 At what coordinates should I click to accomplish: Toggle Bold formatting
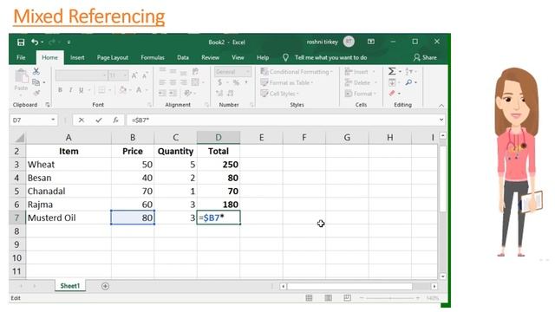coord(60,90)
